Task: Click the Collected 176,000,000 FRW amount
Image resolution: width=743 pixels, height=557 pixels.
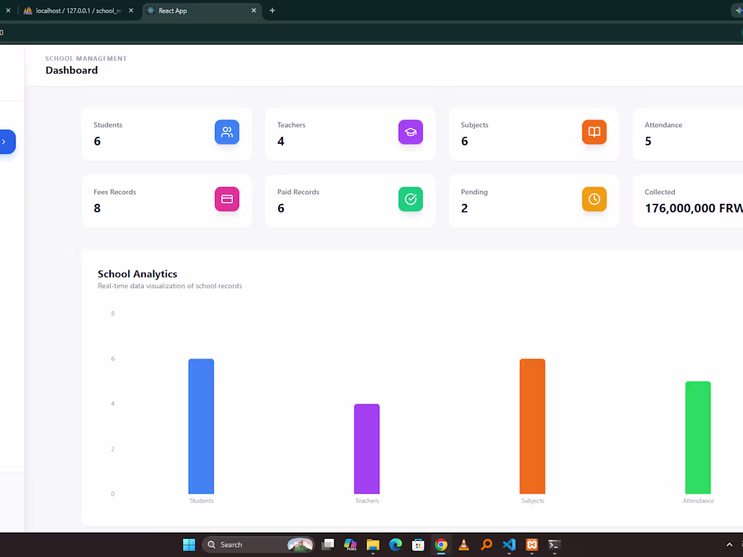Action: pos(694,208)
